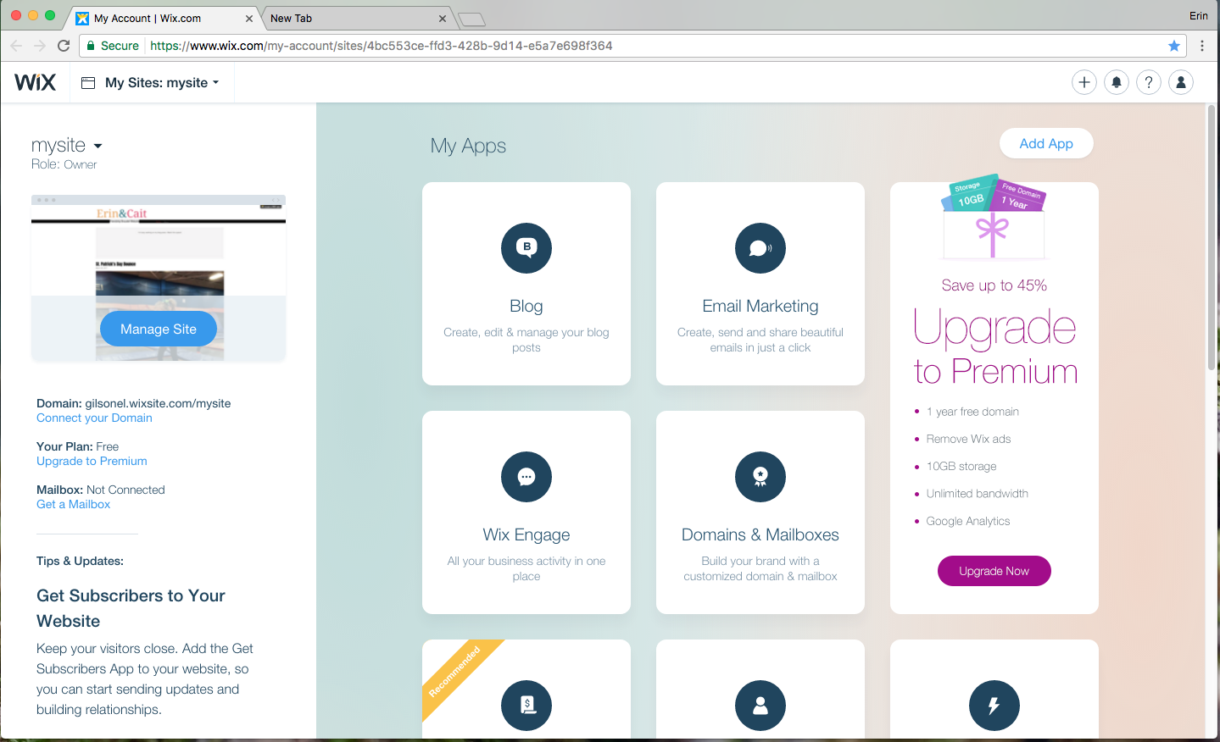Close the My Account tab
Image resolution: width=1220 pixels, height=742 pixels.
(249, 18)
